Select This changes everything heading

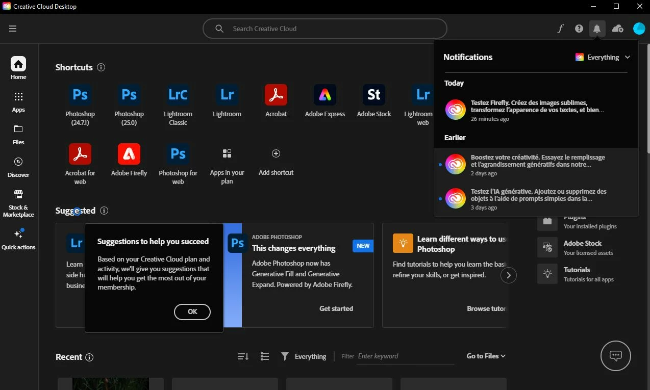294,248
